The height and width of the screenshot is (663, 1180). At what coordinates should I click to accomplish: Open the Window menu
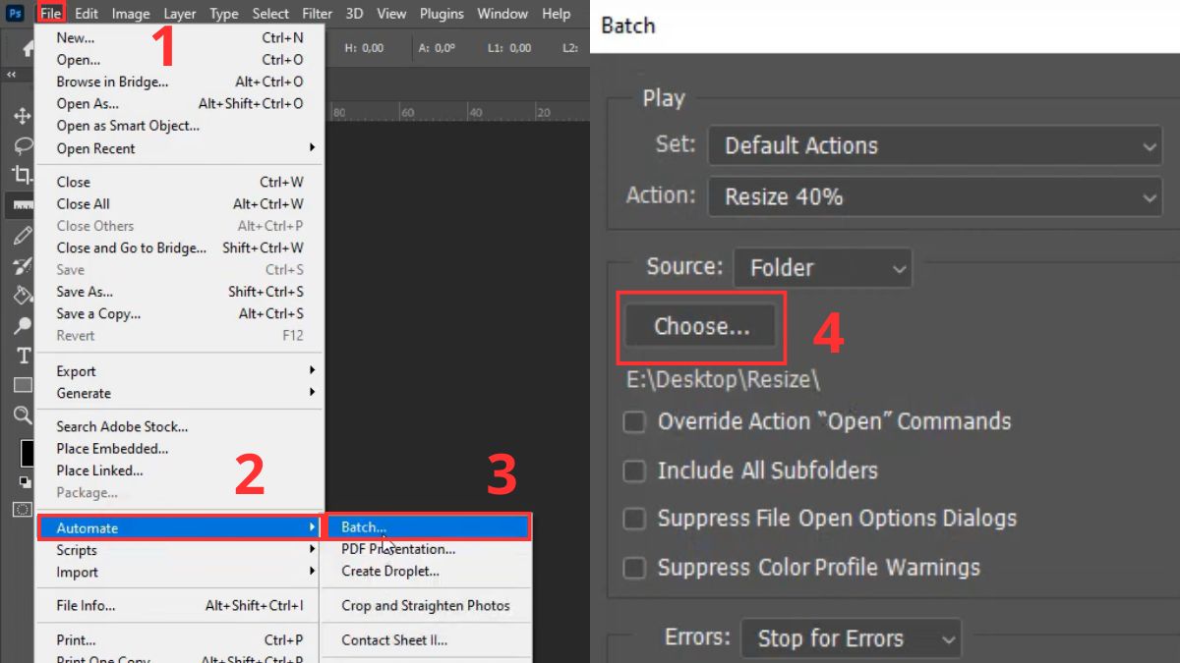click(502, 14)
